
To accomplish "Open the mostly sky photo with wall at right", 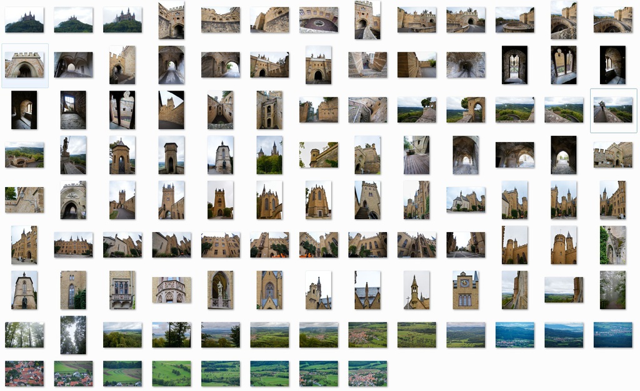I will coord(564,290).
